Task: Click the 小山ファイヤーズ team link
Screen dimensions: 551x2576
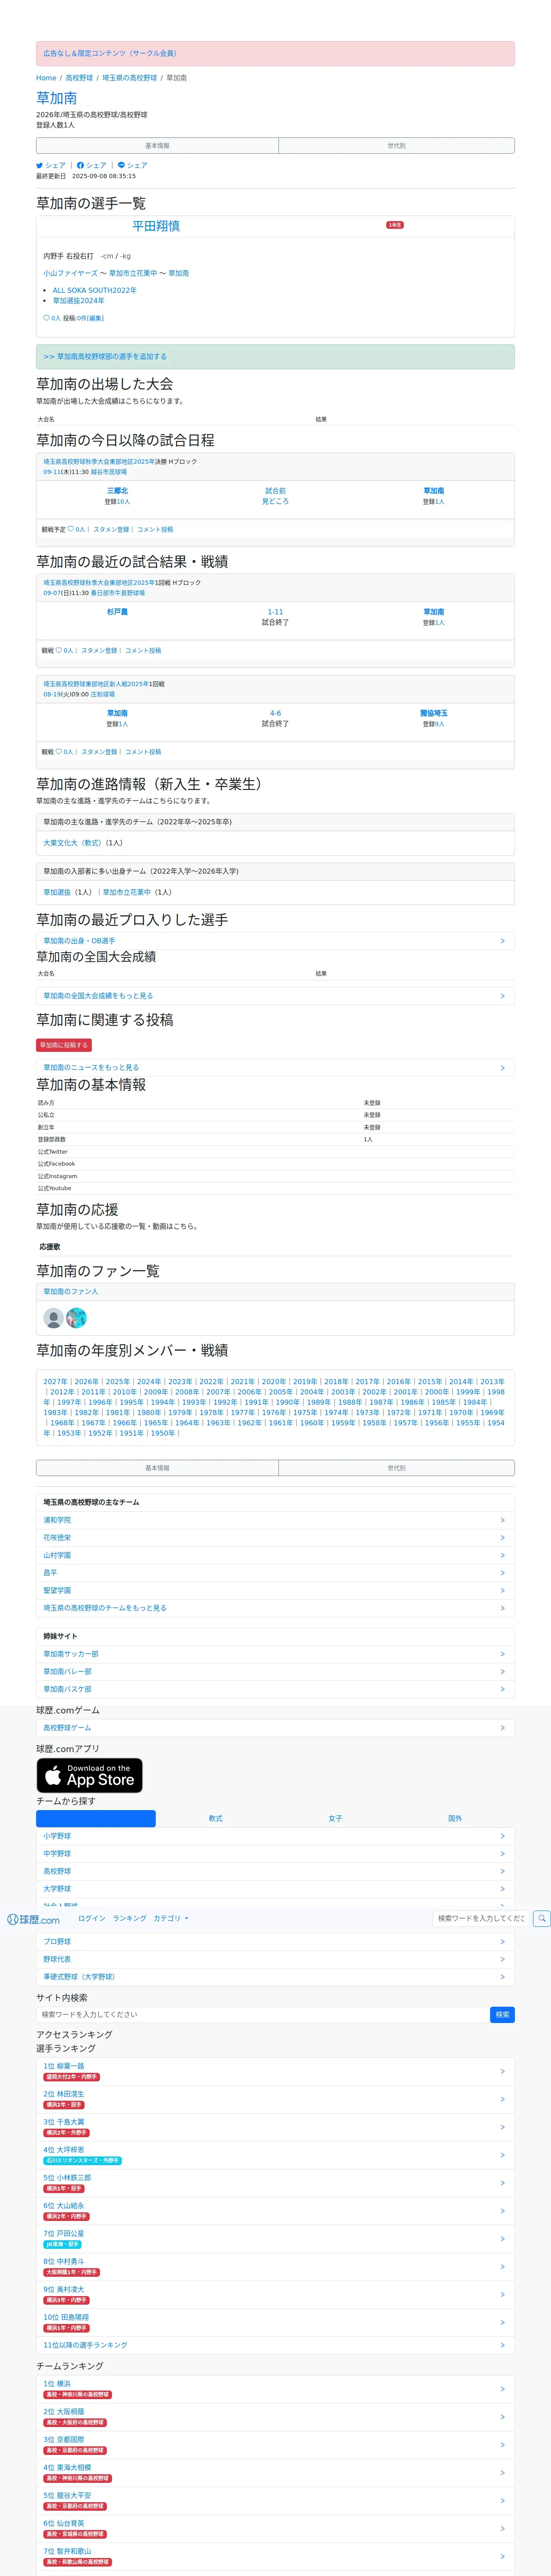Action: 70,273
